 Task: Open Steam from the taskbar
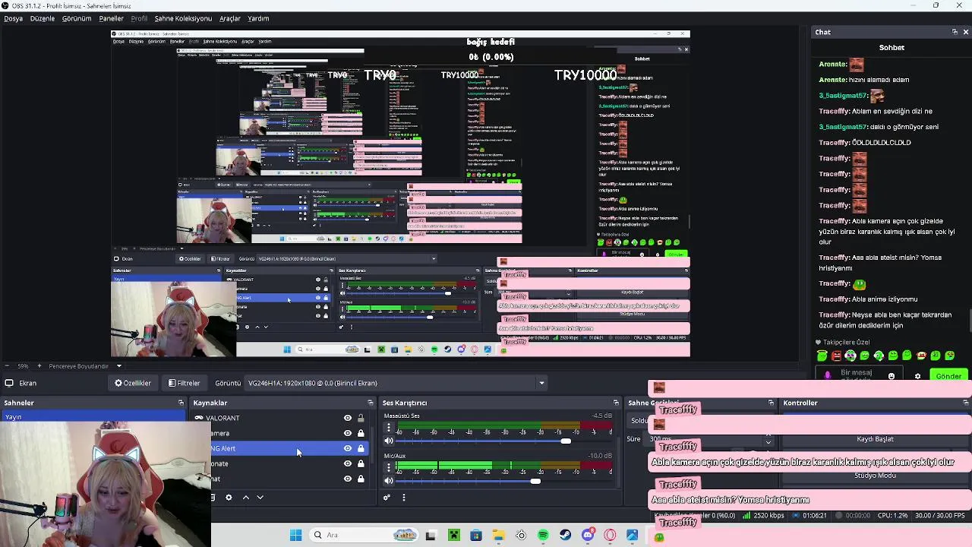565,536
